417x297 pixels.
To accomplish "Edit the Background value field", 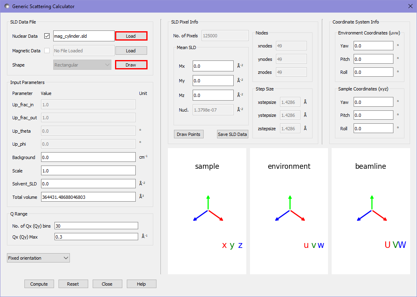I will pyautogui.click(x=88, y=157).
